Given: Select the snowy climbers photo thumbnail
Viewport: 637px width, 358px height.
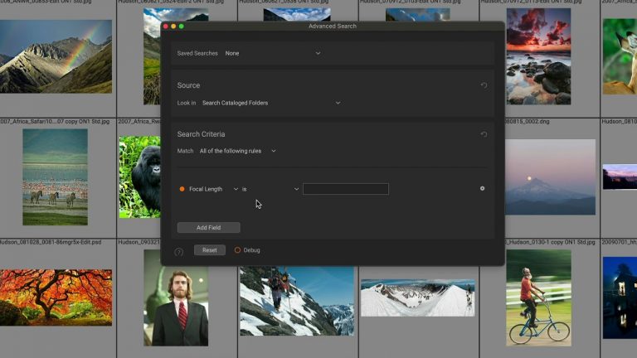Looking at the screenshot, I should (297, 301).
